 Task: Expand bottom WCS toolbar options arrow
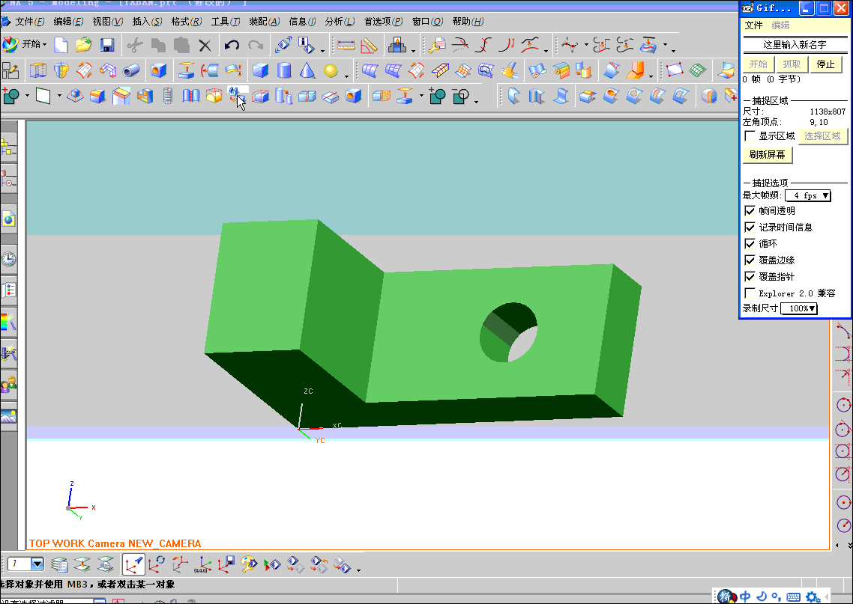click(358, 570)
